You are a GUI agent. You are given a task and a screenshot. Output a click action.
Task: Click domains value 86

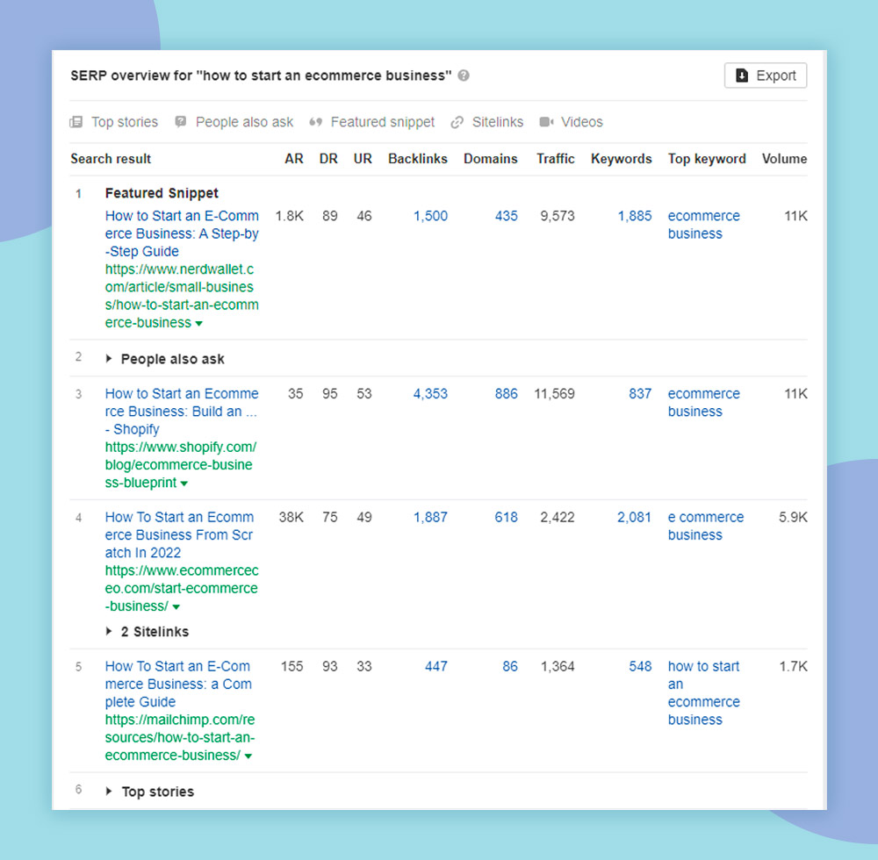point(510,666)
